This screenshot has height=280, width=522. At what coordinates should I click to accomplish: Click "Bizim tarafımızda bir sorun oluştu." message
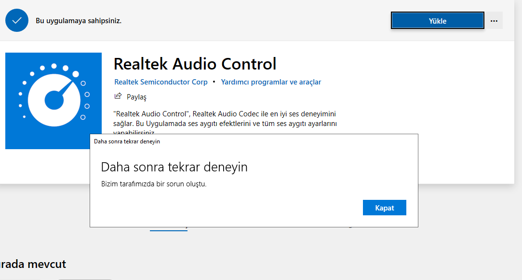[154, 184]
